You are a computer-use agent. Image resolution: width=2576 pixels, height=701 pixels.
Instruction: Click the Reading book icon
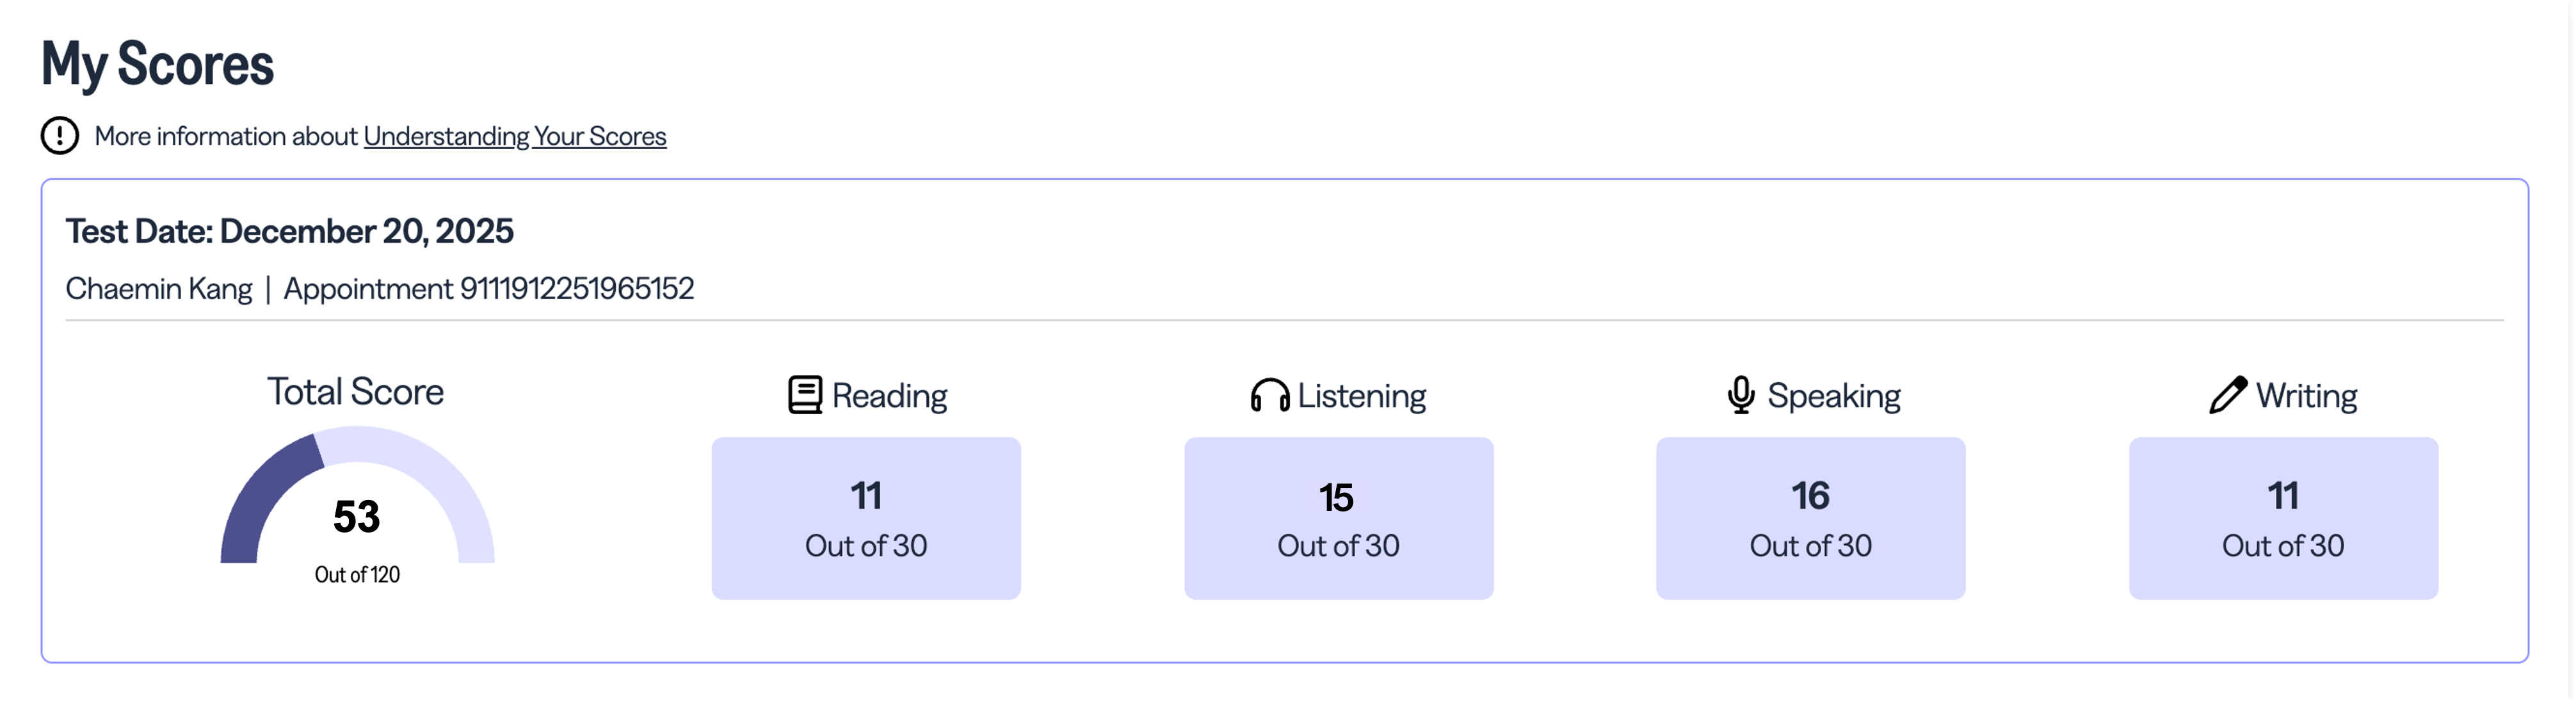pos(805,395)
